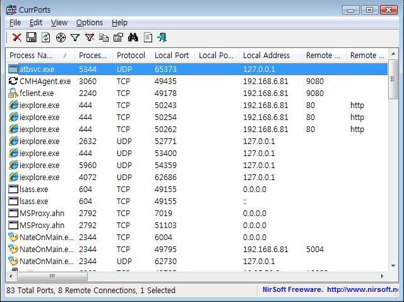Image resolution: width=404 pixels, height=302 pixels.
Task: Sort by Process ID column header
Action: click(93, 56)
